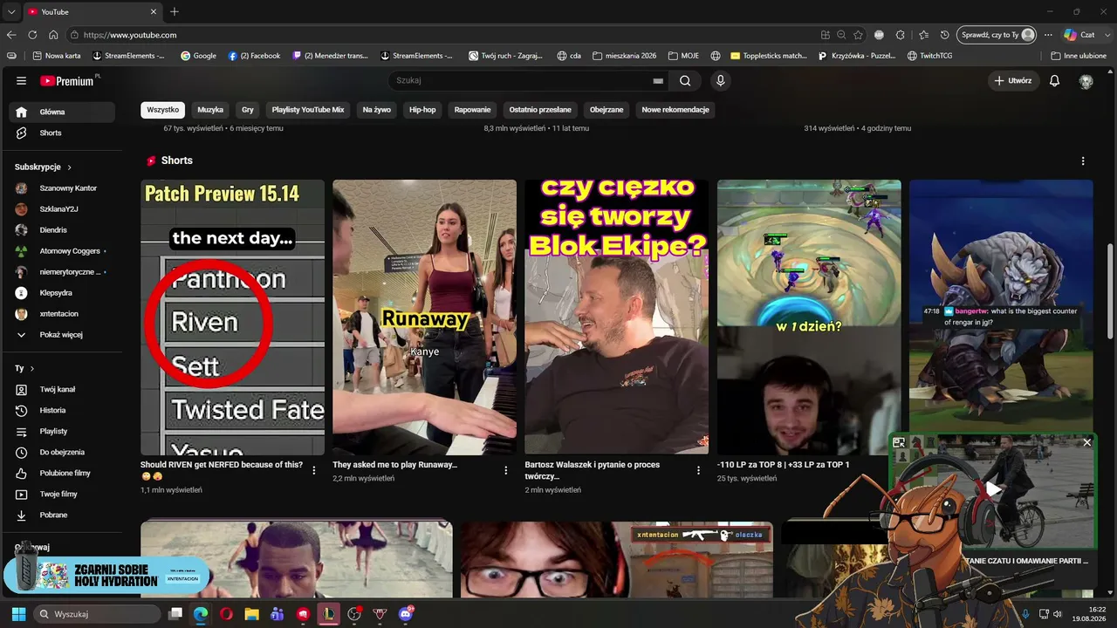Open Do obejrzenia watch later list
This screenshot has height=628, width=1117.
[x=62, y=452]
